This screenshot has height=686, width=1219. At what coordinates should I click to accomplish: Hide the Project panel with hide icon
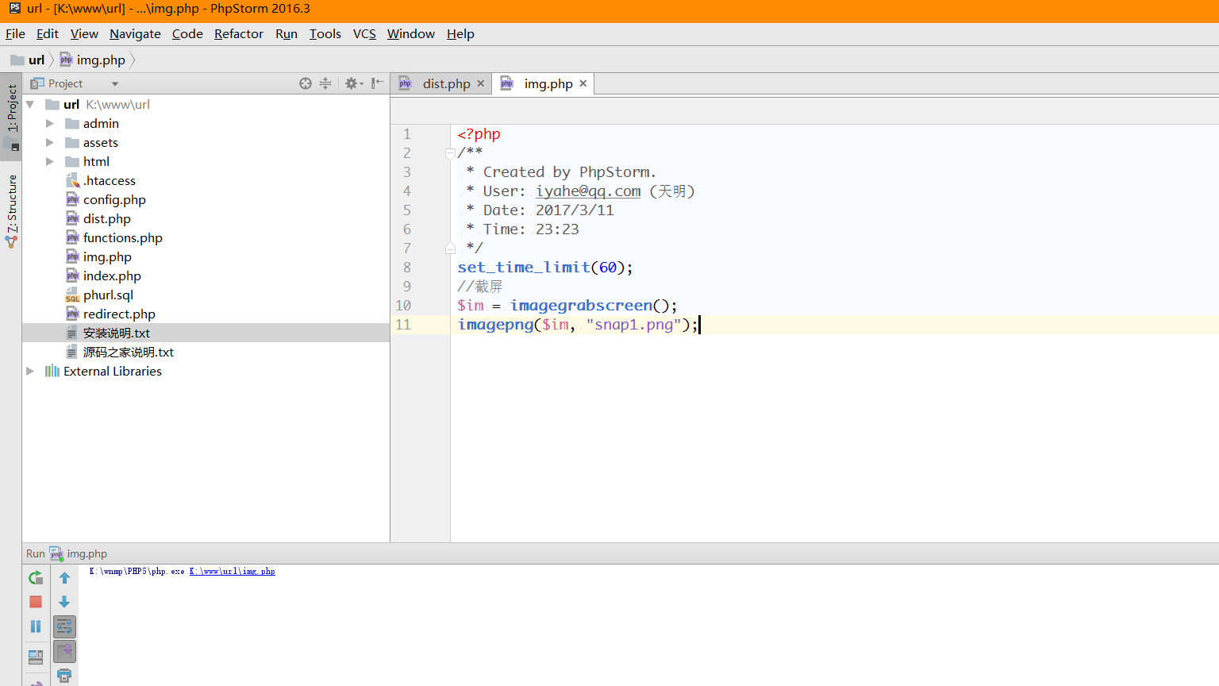(x=378, y=83)
